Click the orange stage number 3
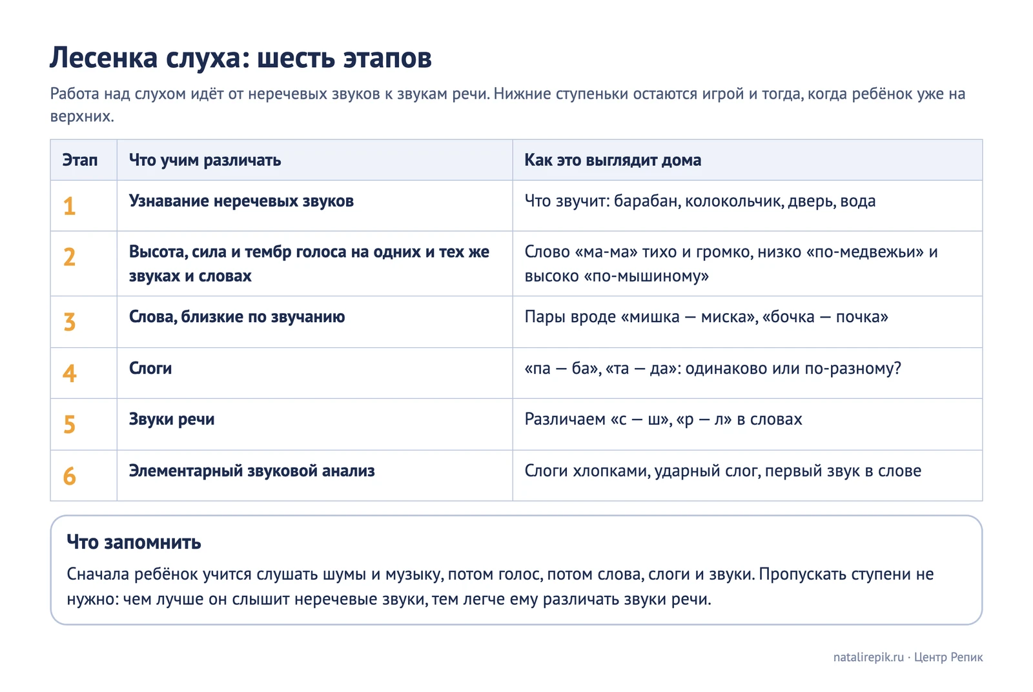This screenshot has height=692, width=1033. click(69, 321)
